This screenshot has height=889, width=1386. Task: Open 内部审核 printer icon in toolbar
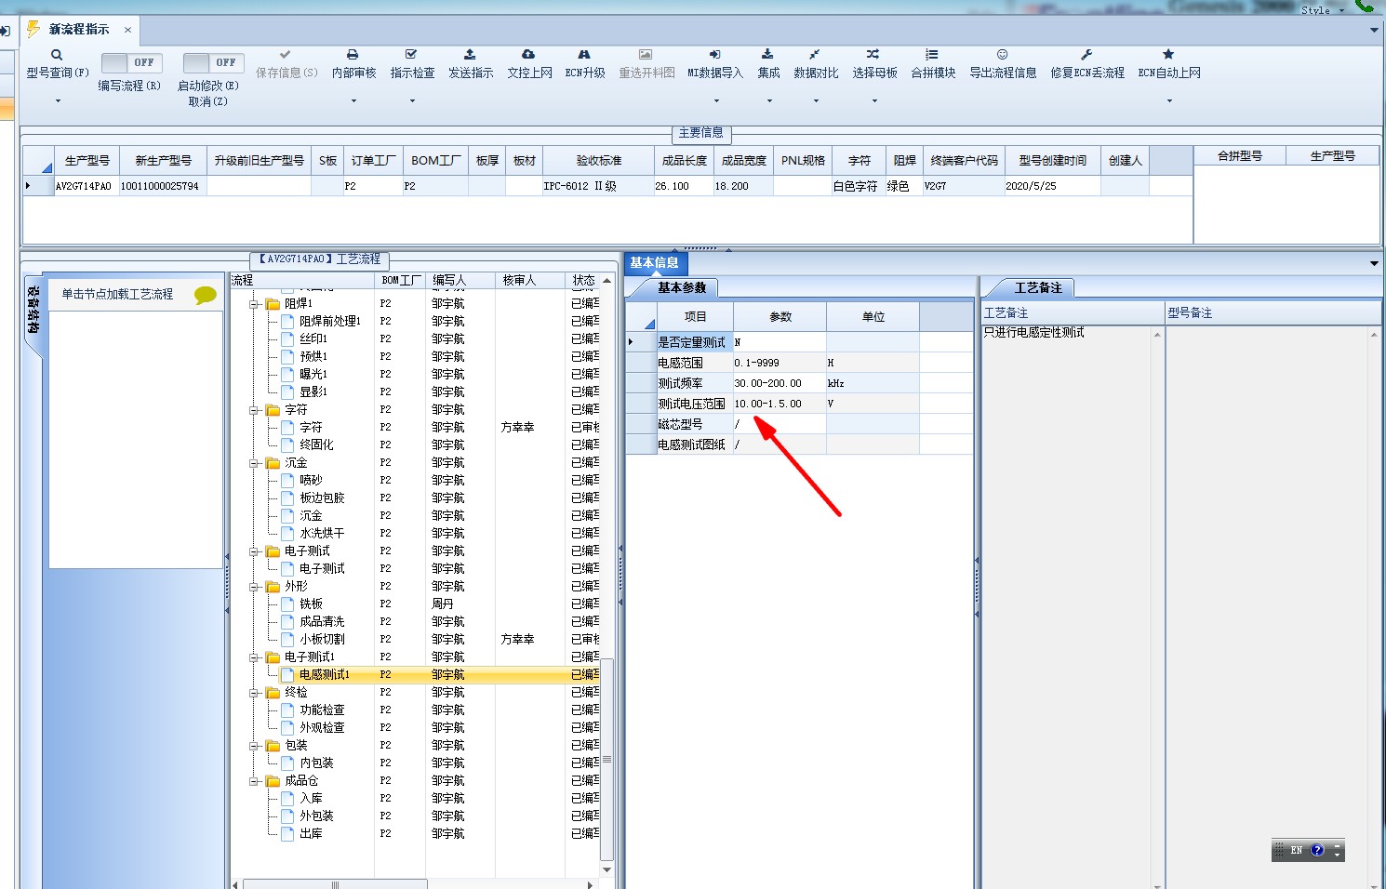[x=353, y=55]
